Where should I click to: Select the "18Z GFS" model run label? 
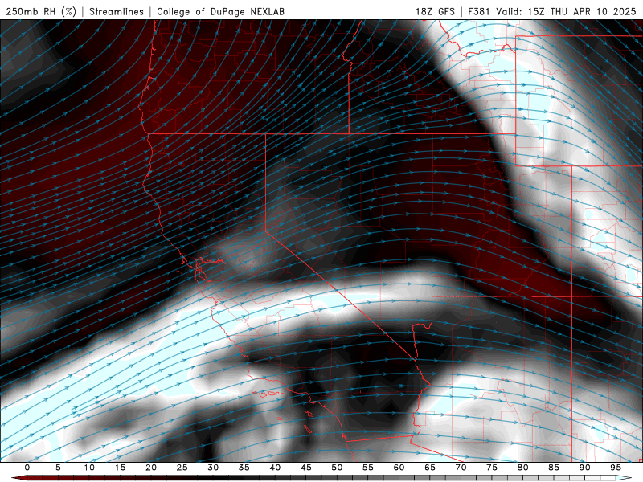(x=435, y=11)
